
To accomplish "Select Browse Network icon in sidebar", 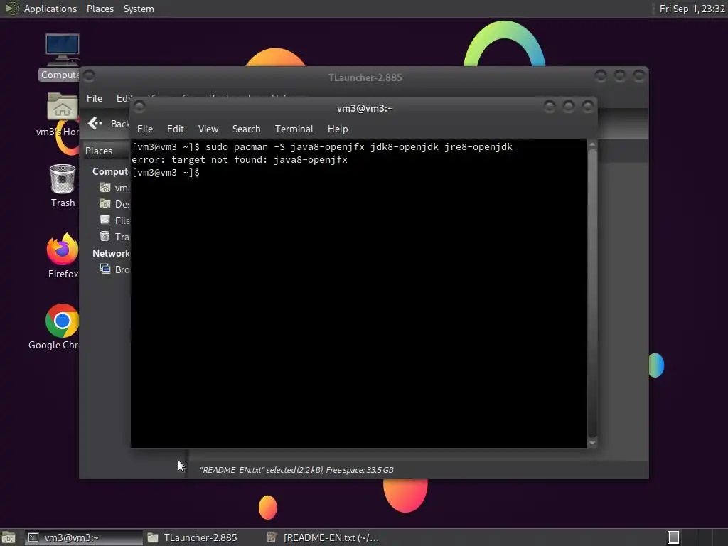I will (x=105, y=269).
